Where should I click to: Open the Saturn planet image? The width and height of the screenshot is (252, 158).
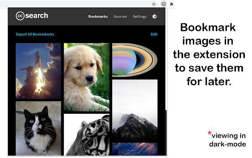click(x=135, y=60)
